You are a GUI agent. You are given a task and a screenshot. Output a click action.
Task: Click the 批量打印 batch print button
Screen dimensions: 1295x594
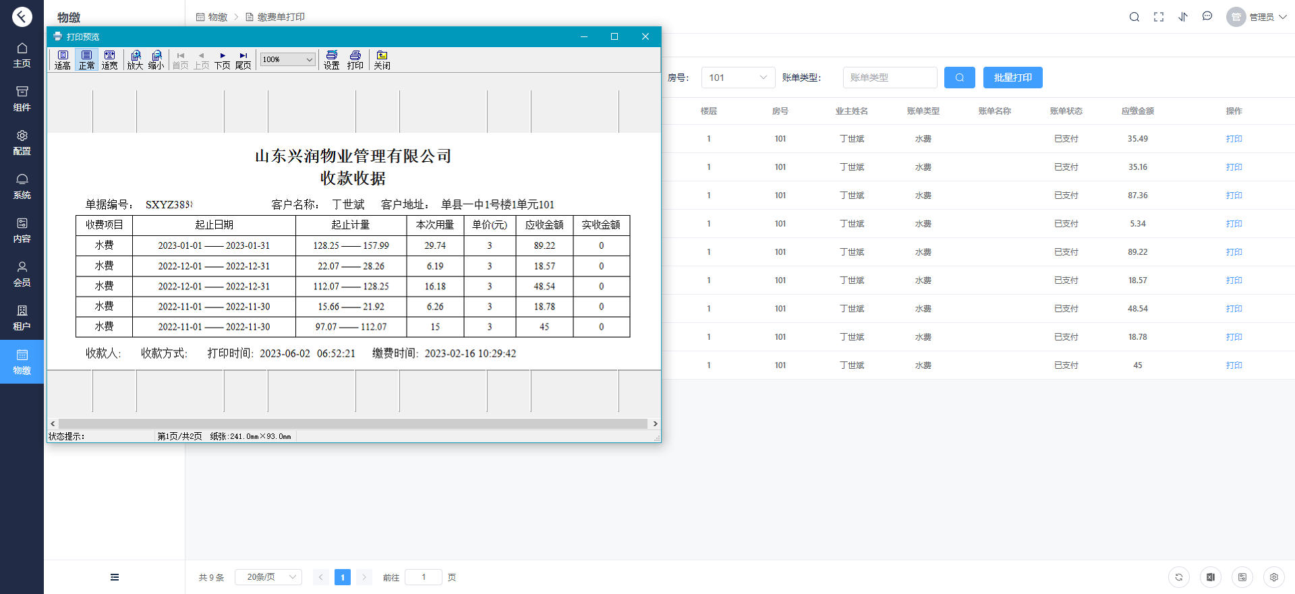point(1013,78)
